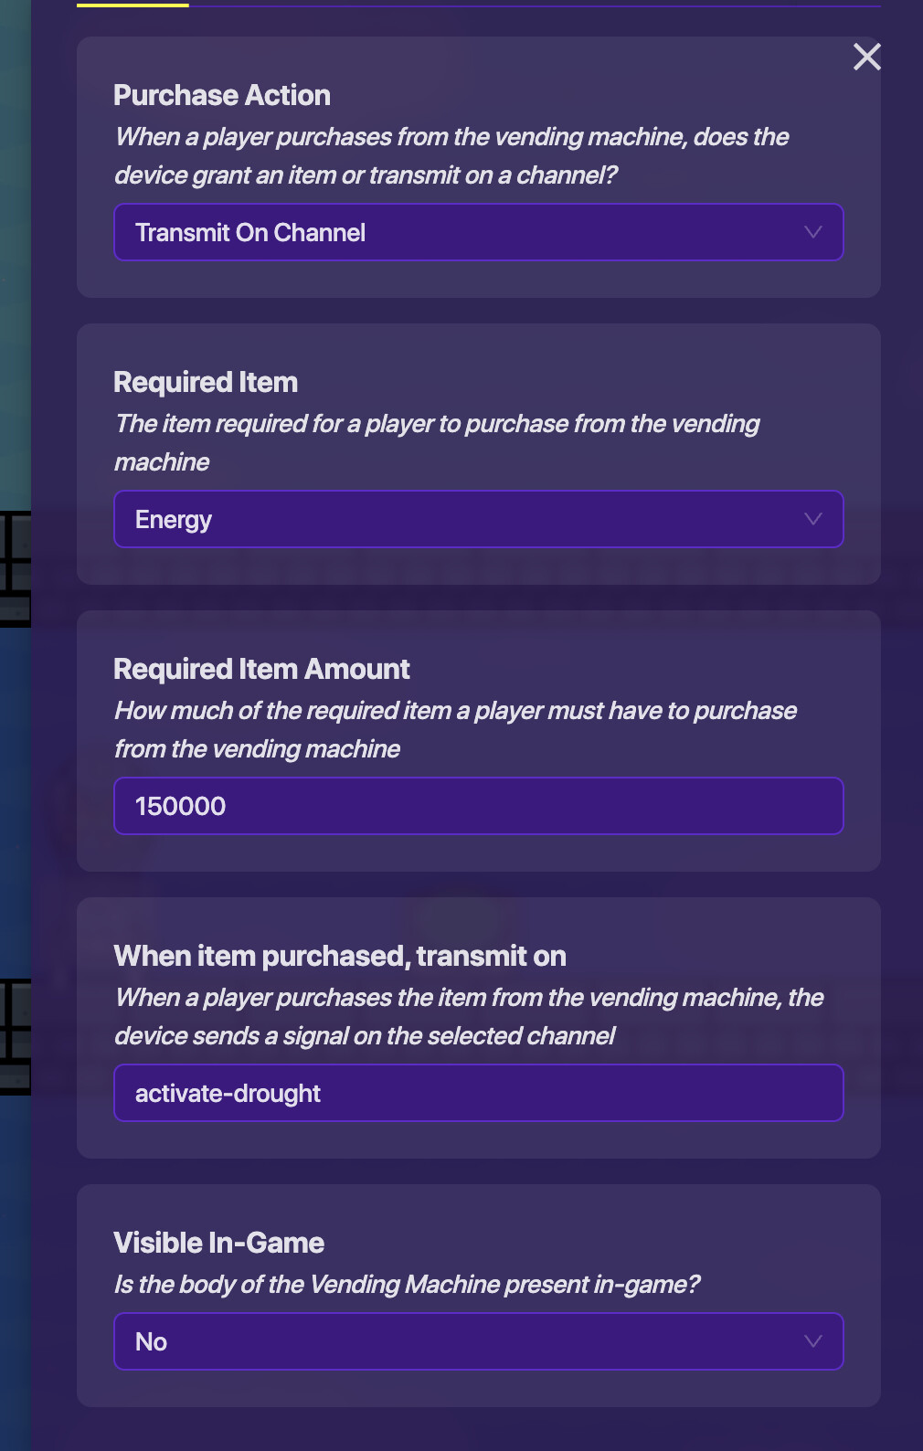Click the chevron beside Transmit On Channel

812,232
